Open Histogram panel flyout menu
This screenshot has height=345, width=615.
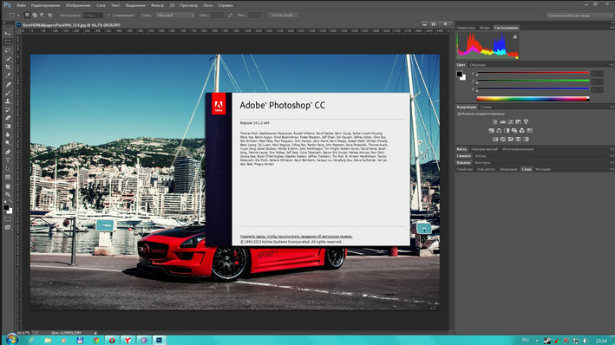tap(612, 28)
